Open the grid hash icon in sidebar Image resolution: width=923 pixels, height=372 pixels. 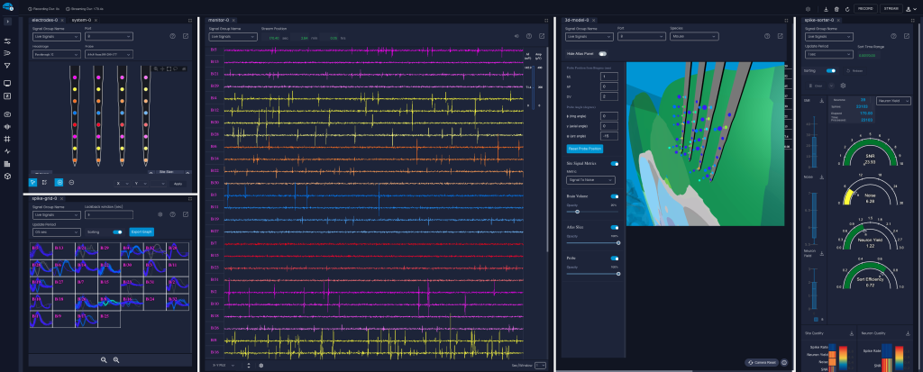tap(7, 139)
